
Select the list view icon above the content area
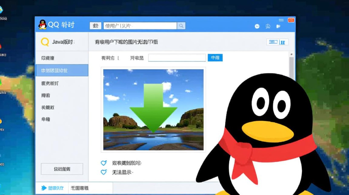click(273, 42)
